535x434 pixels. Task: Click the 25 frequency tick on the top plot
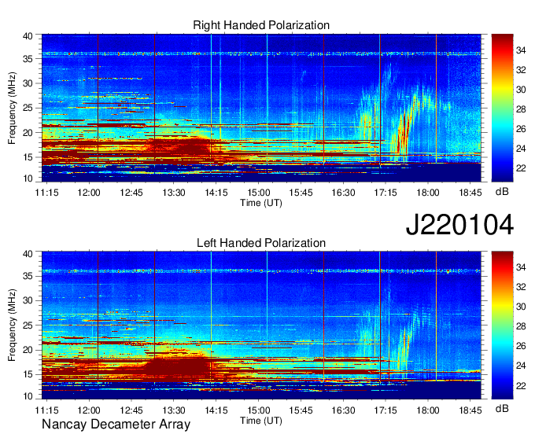[28, 108]
